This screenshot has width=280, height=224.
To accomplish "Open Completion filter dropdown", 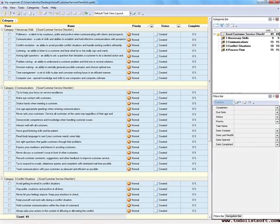I will pos(277,108).
